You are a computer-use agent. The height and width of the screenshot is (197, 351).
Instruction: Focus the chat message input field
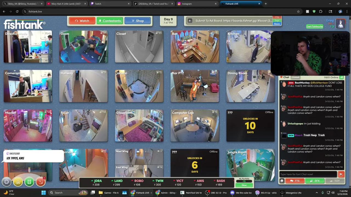[x=308, y=174]
